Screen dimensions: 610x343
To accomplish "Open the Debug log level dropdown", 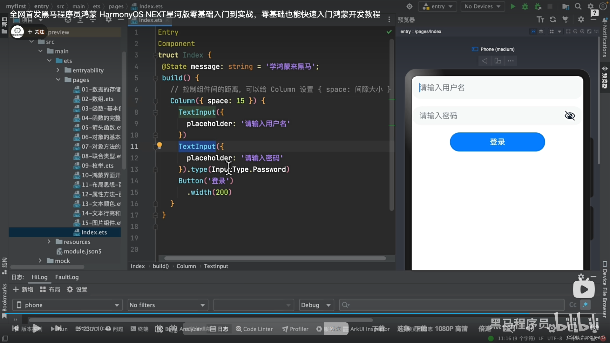I will pos(316,305).
